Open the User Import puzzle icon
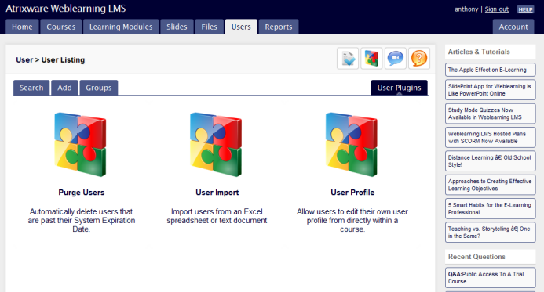This screenshot has width=544, height=292. [x=216, y=144]
